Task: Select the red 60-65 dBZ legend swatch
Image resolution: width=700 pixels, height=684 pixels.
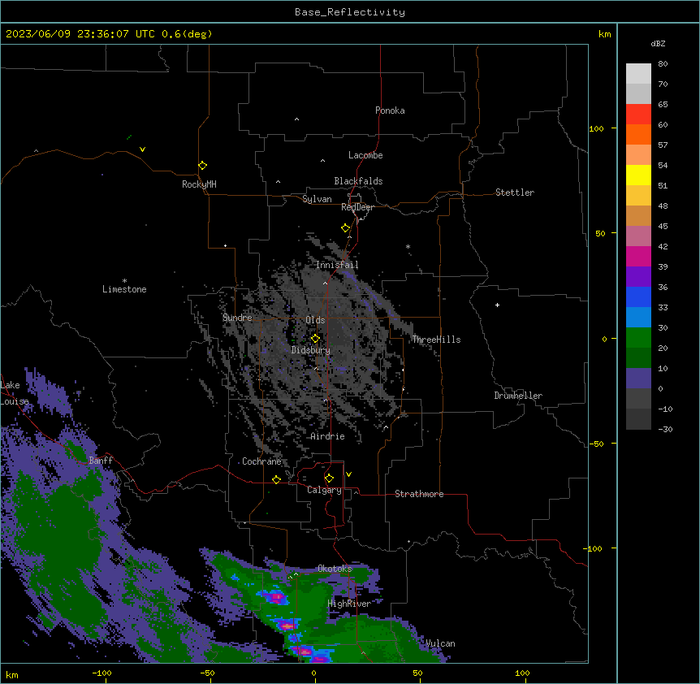Action: (638, 115)
